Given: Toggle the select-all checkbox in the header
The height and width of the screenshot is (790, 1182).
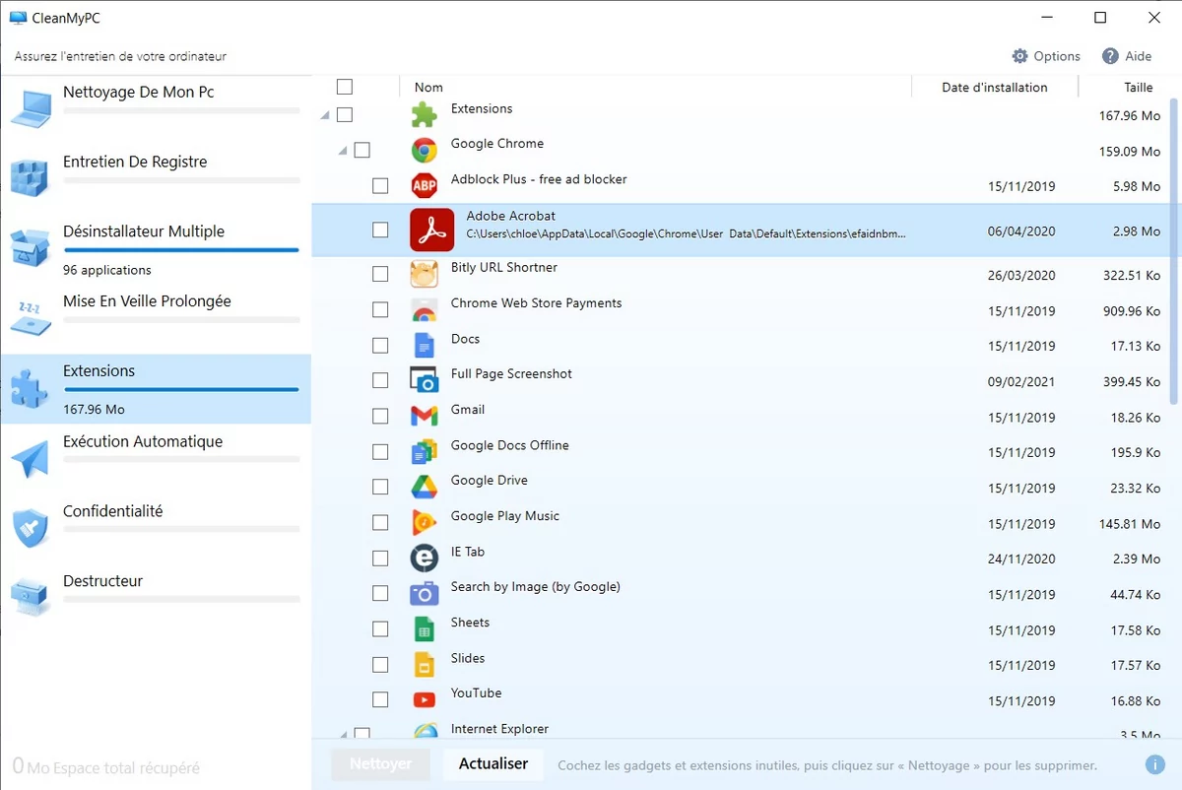Looking at the screenshot, I should (345, 87).
